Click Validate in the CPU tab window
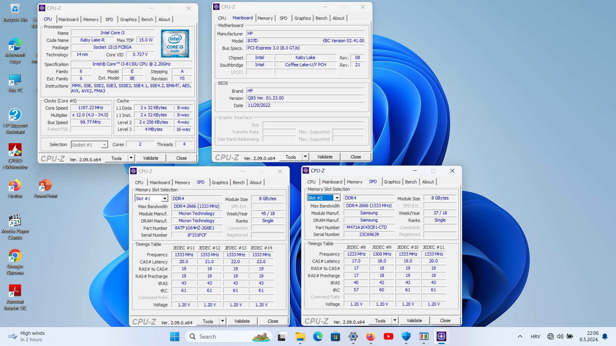 (150, 158)
